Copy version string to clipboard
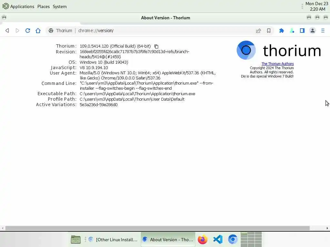 (156, 46)
